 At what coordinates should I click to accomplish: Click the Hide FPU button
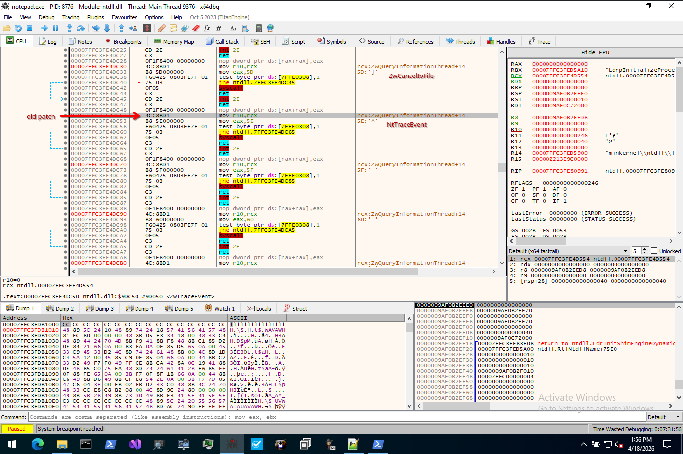pos(595,52)
